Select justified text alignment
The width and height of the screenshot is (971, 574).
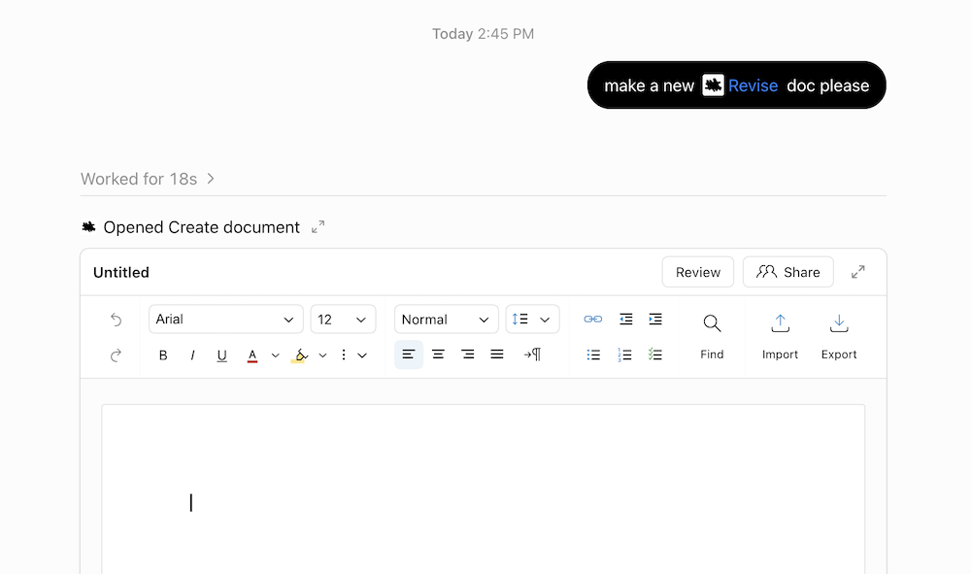coord(497,355)
